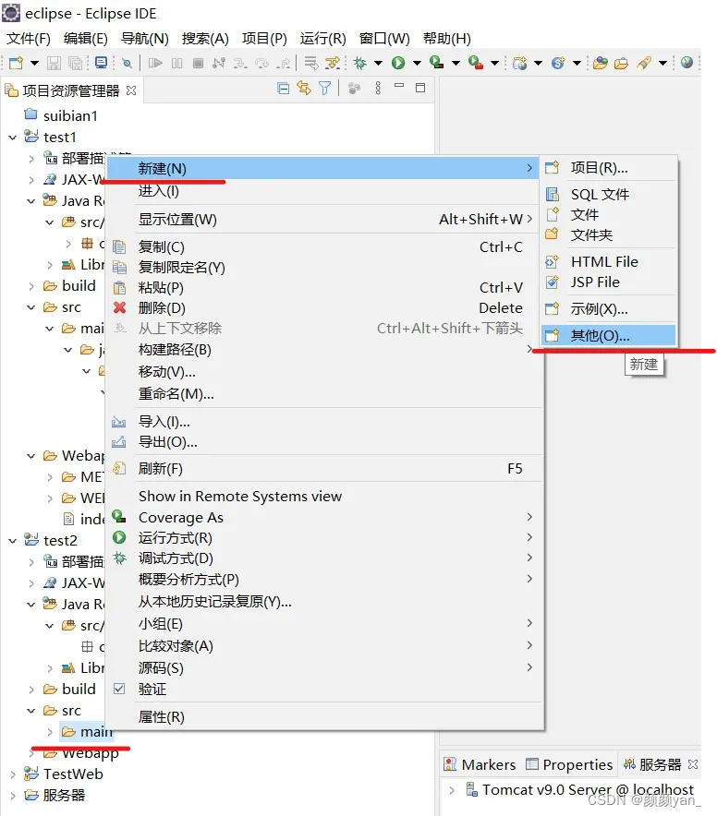Click the External Tools run icon

[476, 63]
